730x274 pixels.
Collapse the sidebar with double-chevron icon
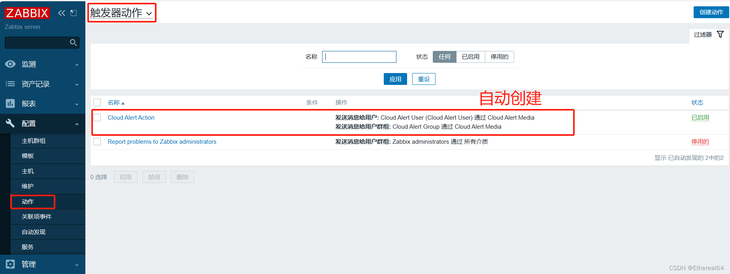[62, 13]
